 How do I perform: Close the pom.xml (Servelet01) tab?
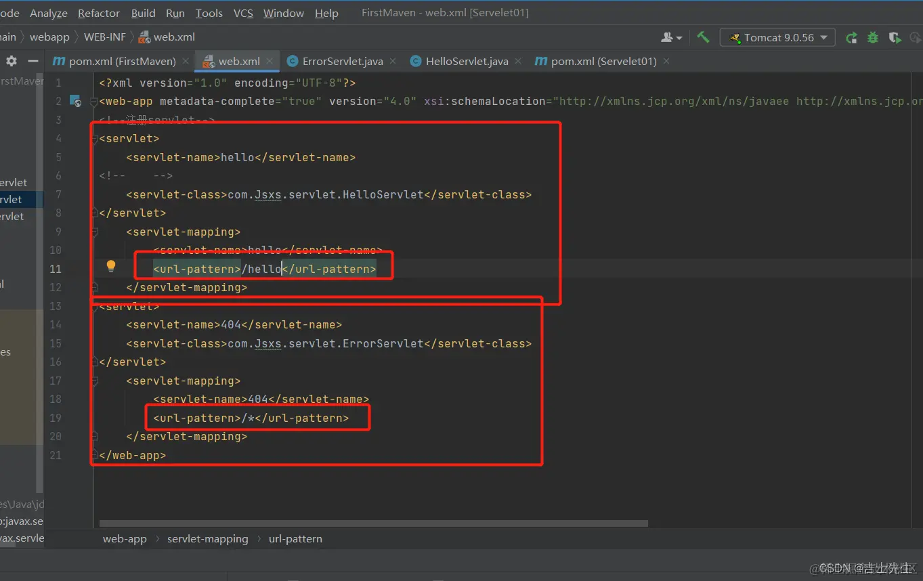point(666,61)
